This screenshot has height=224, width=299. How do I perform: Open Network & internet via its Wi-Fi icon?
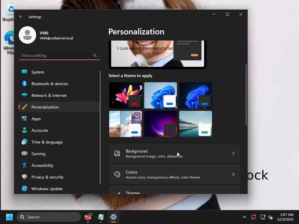(25, 95)
